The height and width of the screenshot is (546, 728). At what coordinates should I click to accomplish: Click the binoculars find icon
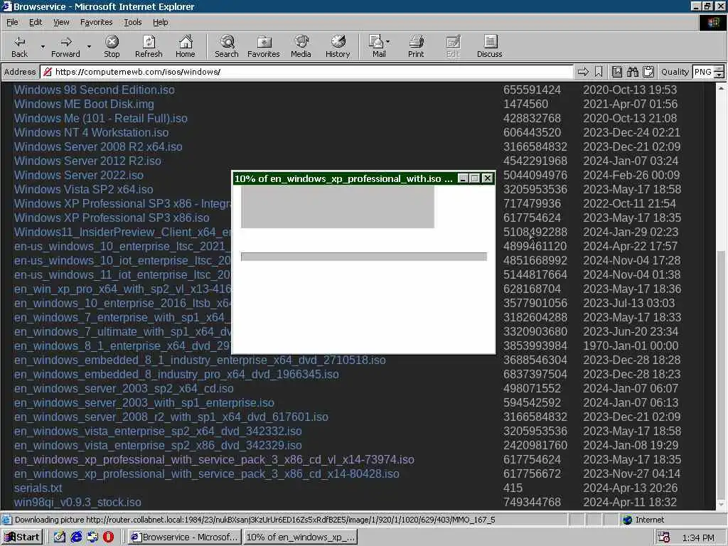(x=632, y=72)
